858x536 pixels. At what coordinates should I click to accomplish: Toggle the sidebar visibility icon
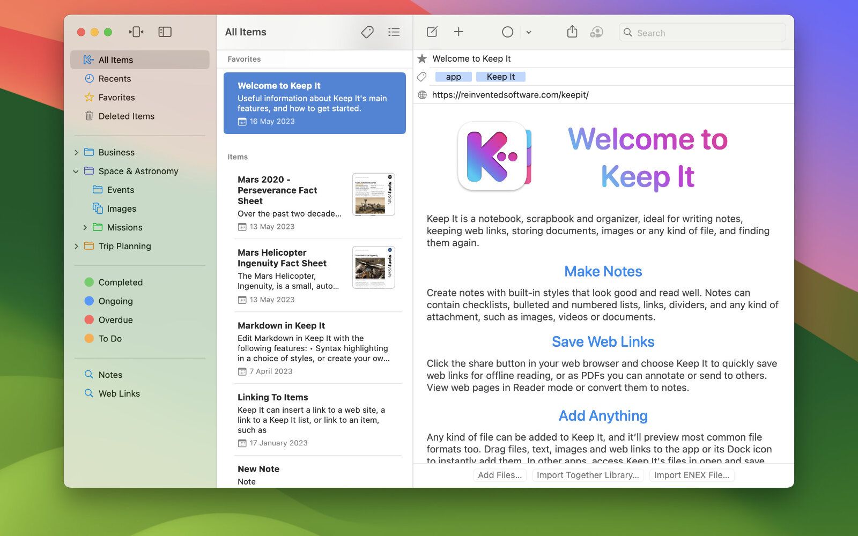(165, 32)
